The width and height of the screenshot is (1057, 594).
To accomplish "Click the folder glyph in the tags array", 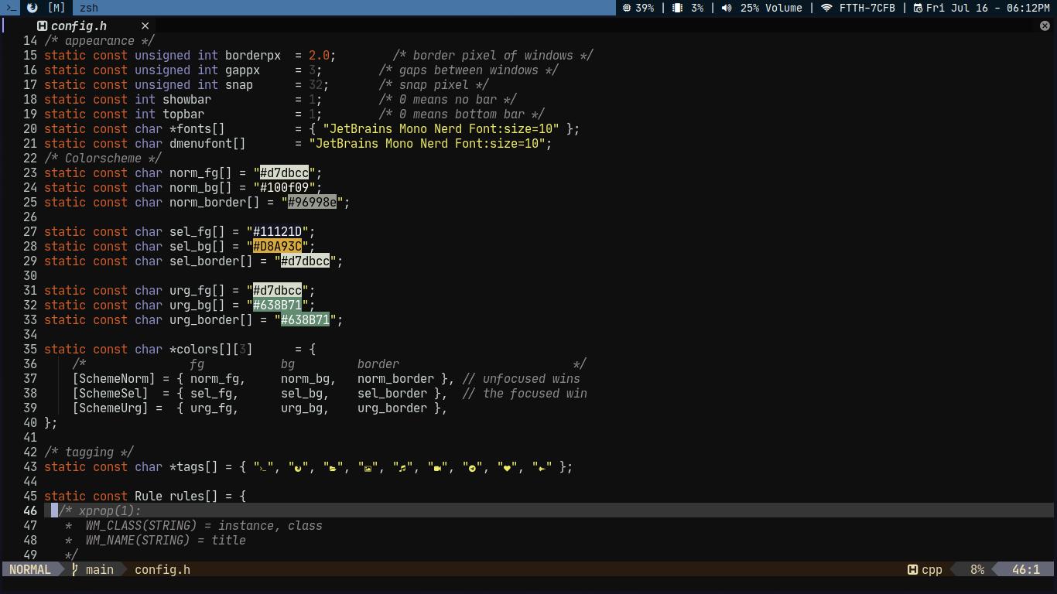I will [x=333, y=467].
